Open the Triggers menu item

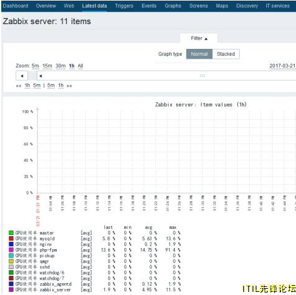click(124, 6)
